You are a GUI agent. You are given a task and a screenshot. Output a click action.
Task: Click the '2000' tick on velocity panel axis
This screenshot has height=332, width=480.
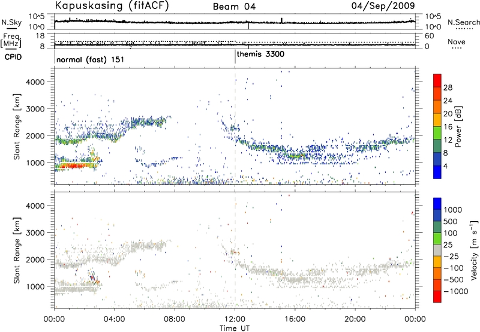click(35, 259)
